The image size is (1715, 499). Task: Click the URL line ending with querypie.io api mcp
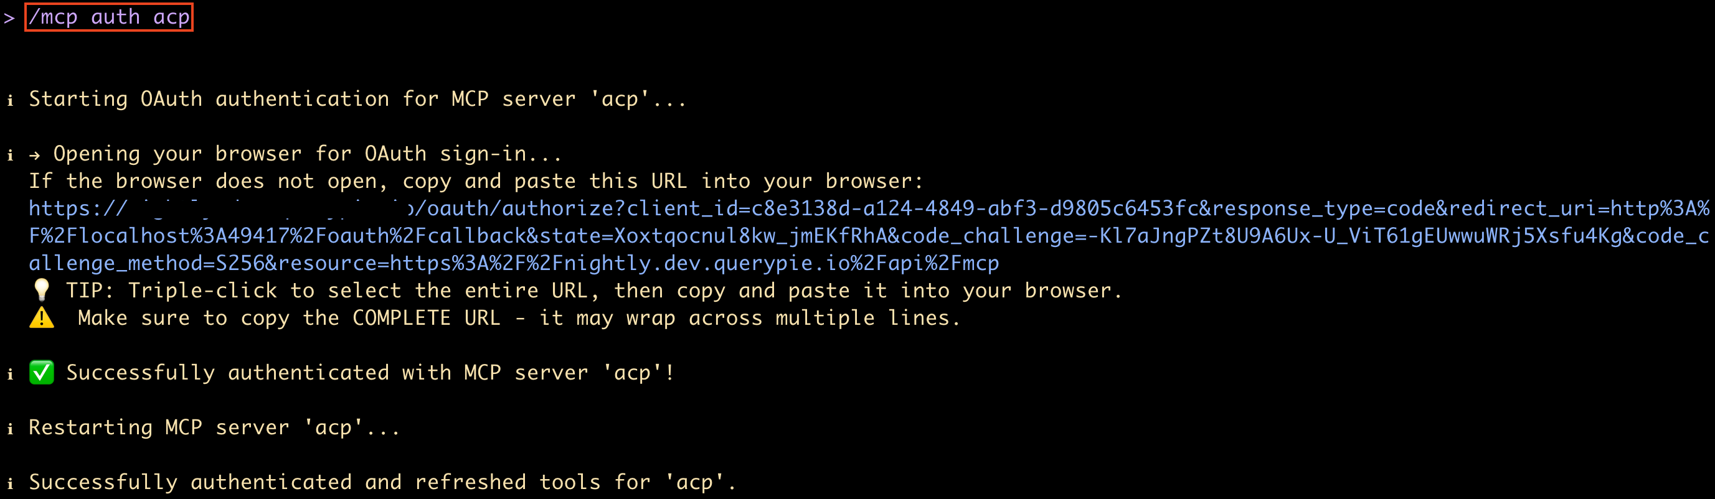point(514,263)
